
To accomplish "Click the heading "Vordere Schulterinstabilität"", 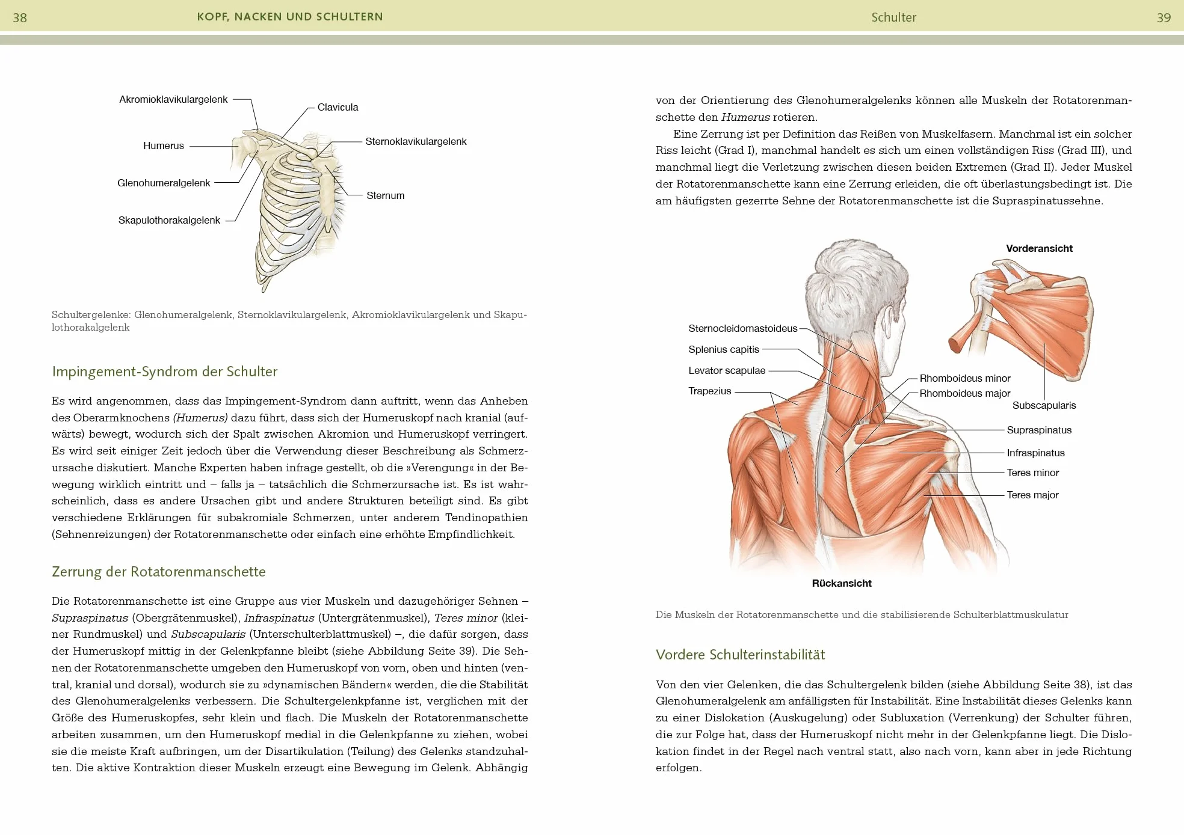I will pyautogui.click(x=741, y=655).
